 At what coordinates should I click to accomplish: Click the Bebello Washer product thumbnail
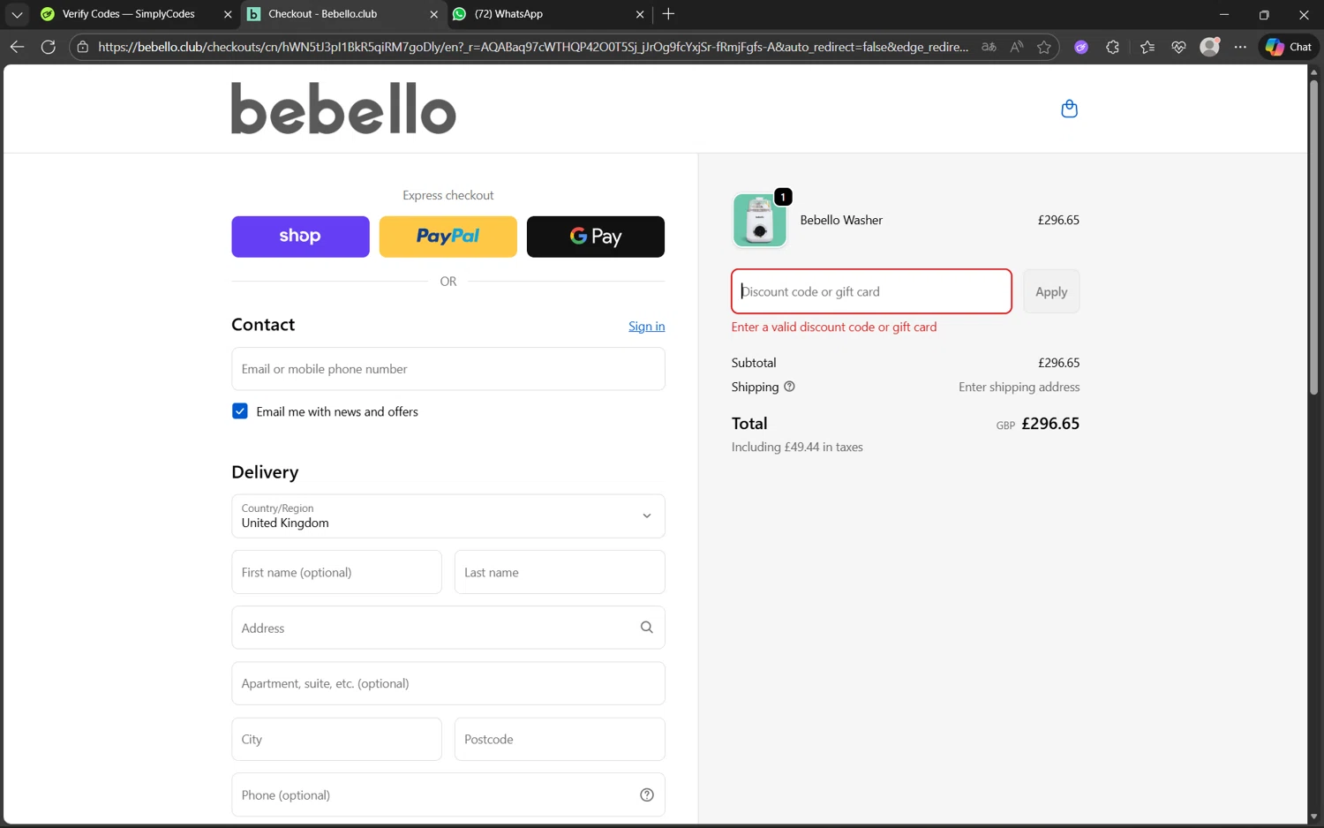click(759, 220)
